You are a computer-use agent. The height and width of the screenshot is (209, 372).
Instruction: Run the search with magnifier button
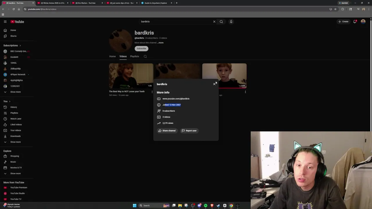point(221,21)
